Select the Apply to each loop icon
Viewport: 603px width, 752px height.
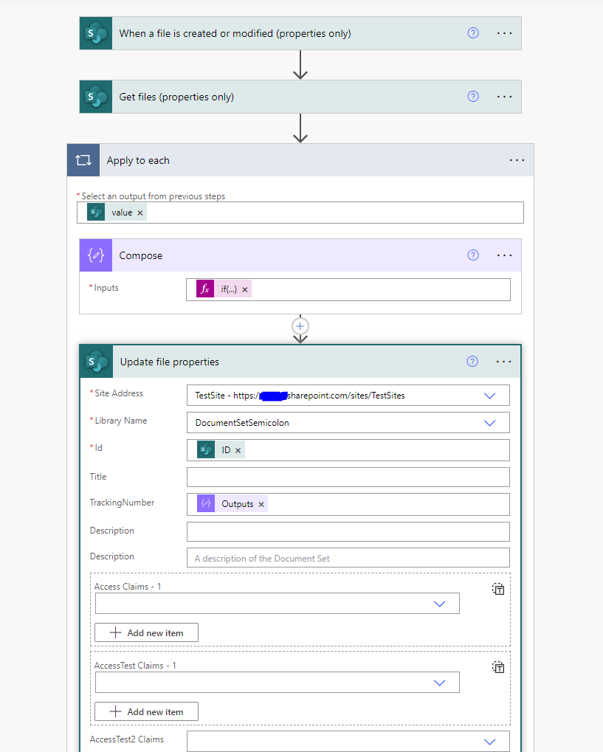(x=83, y=159)
